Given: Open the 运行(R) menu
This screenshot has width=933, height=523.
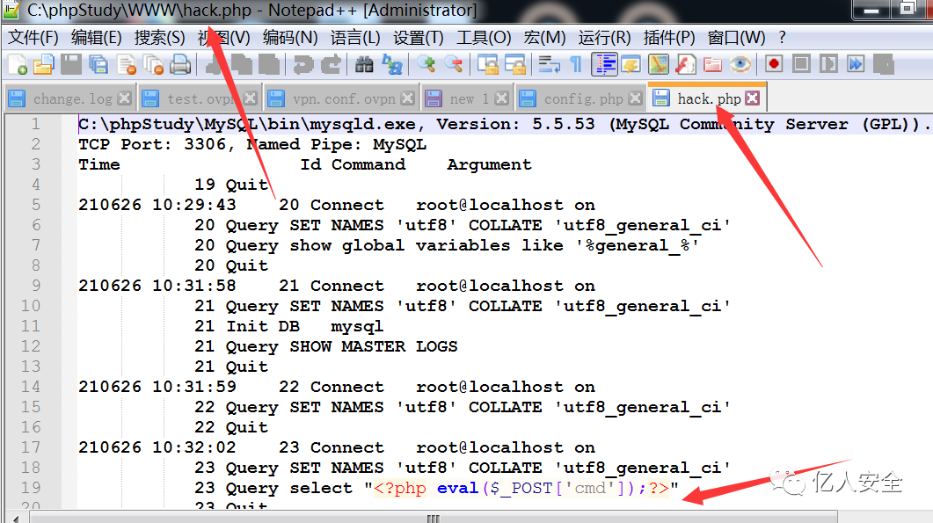Looking at the screenshot, I should (604, 38).
